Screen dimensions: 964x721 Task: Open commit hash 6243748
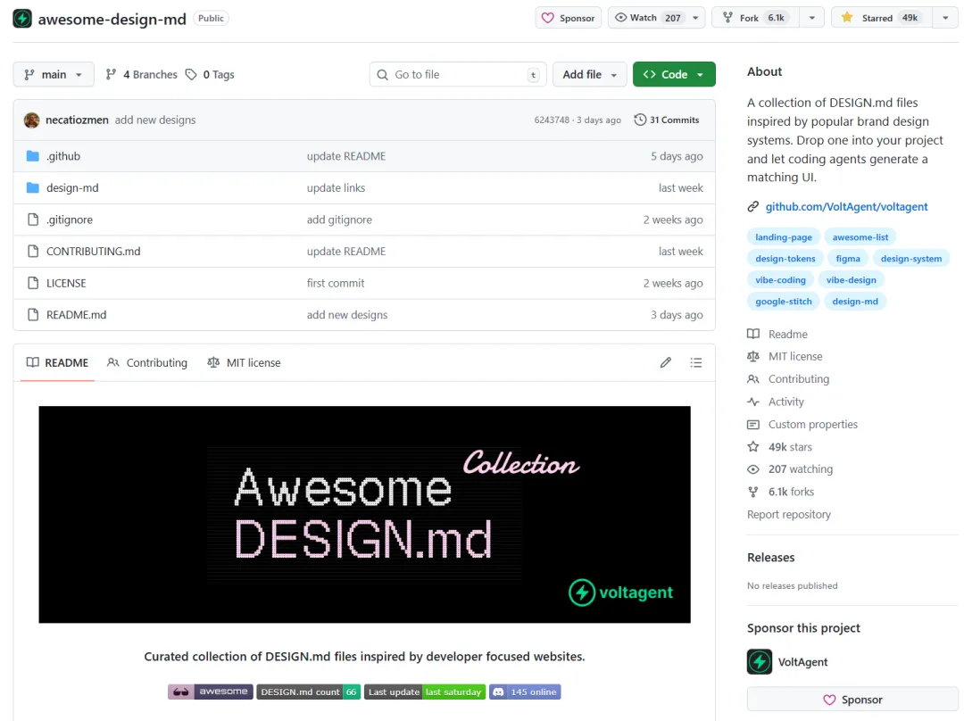(x=552, y=120)
